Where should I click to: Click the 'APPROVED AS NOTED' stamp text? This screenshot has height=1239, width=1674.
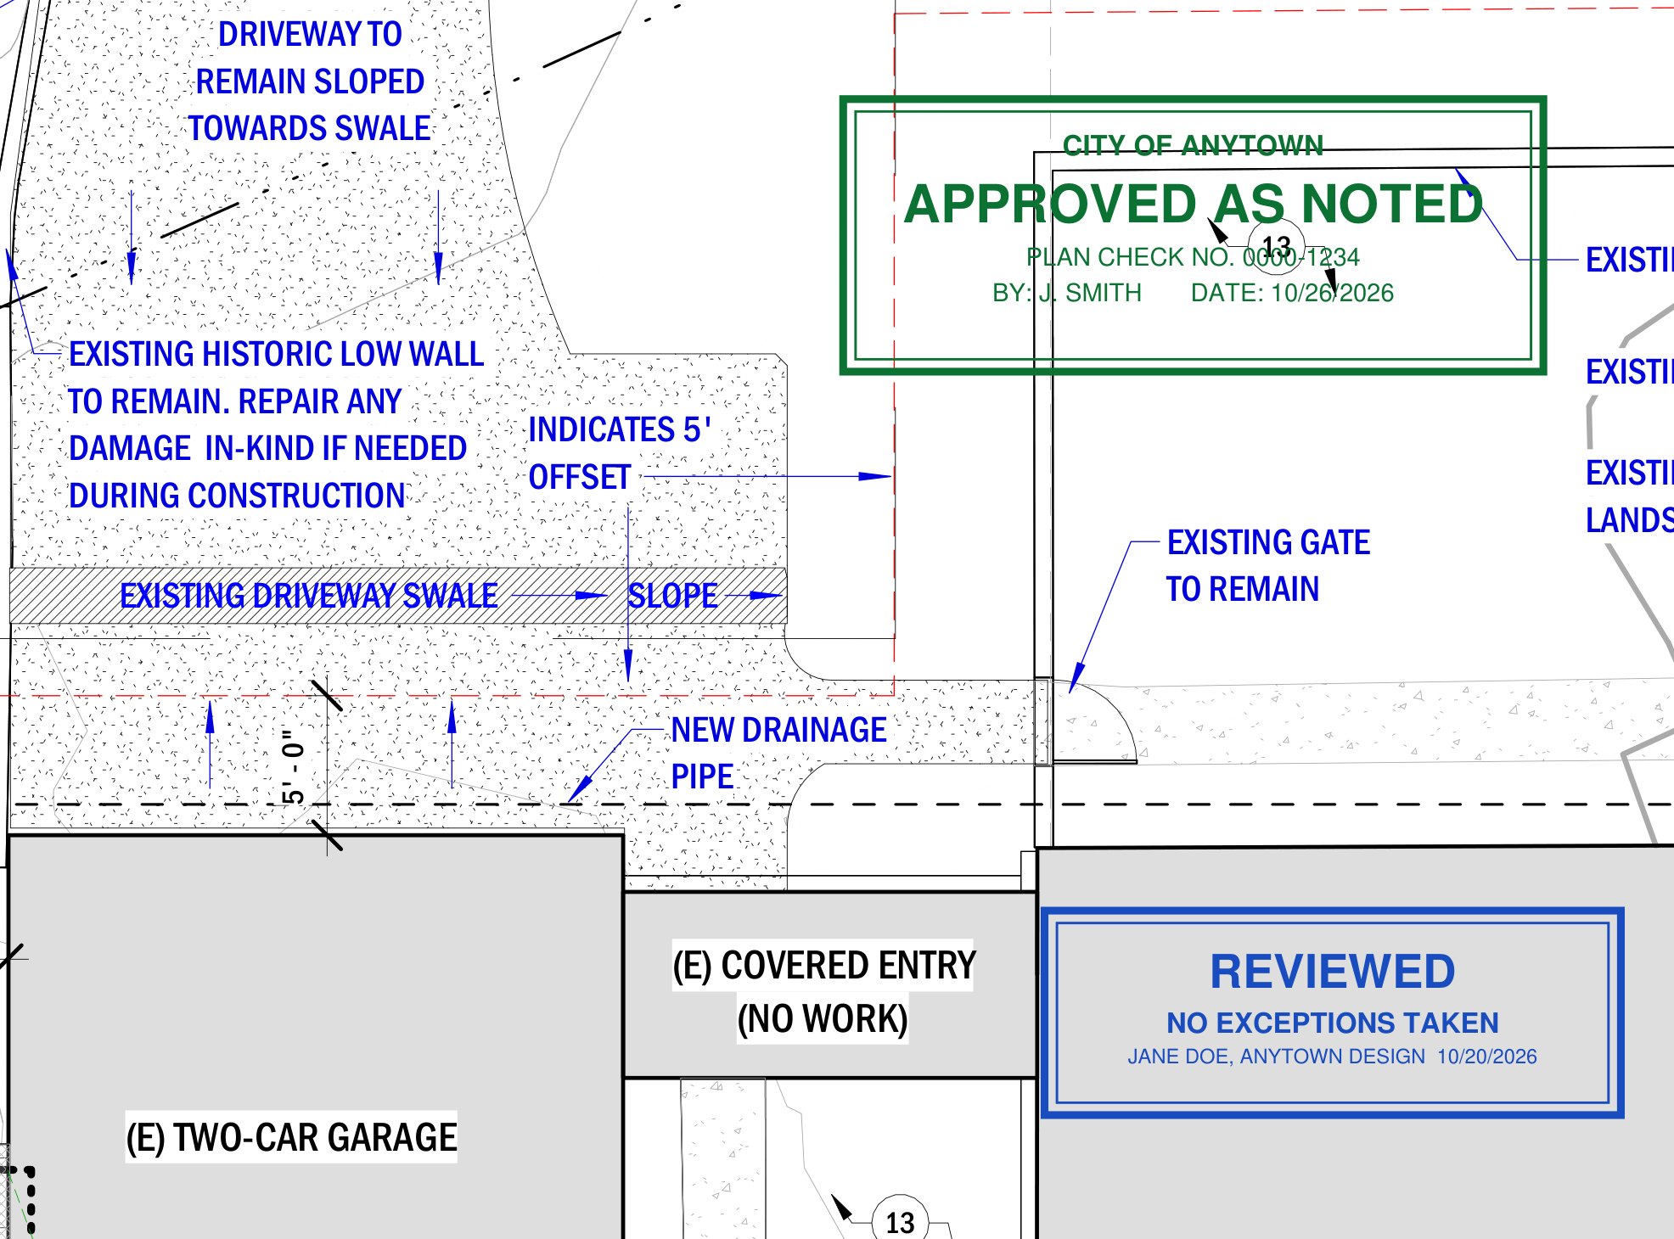[x=1194, y=205]
